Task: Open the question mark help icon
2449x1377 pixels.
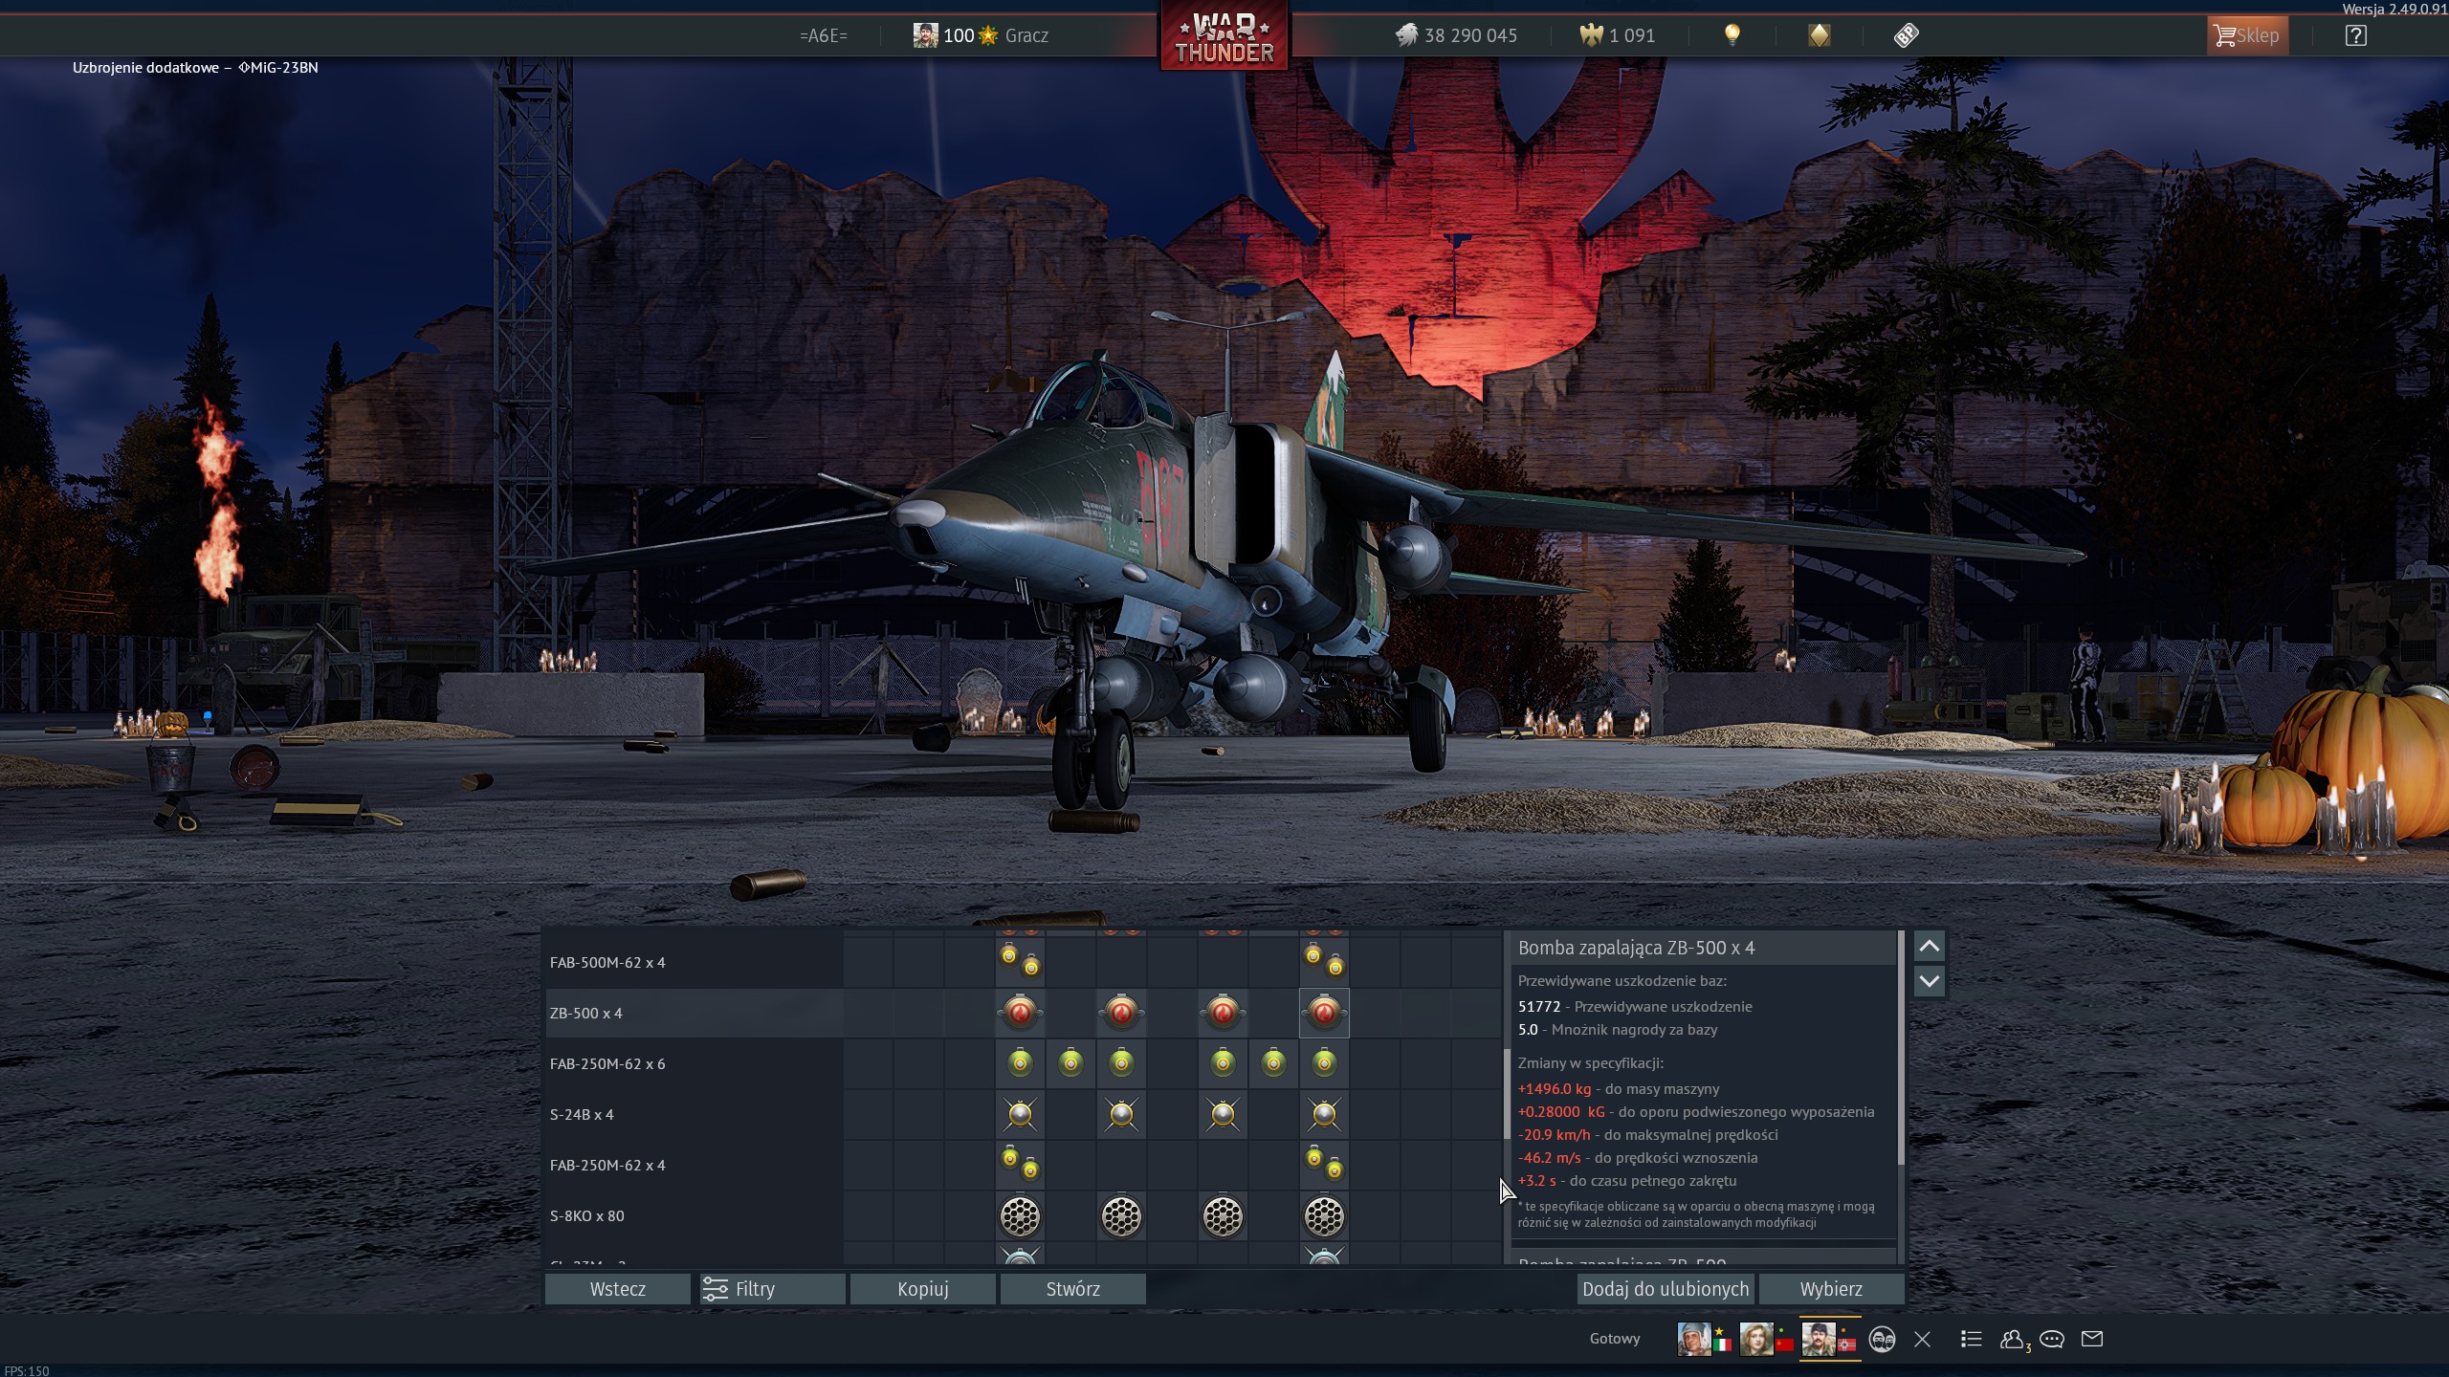Action: click(x=2355, y=35)
